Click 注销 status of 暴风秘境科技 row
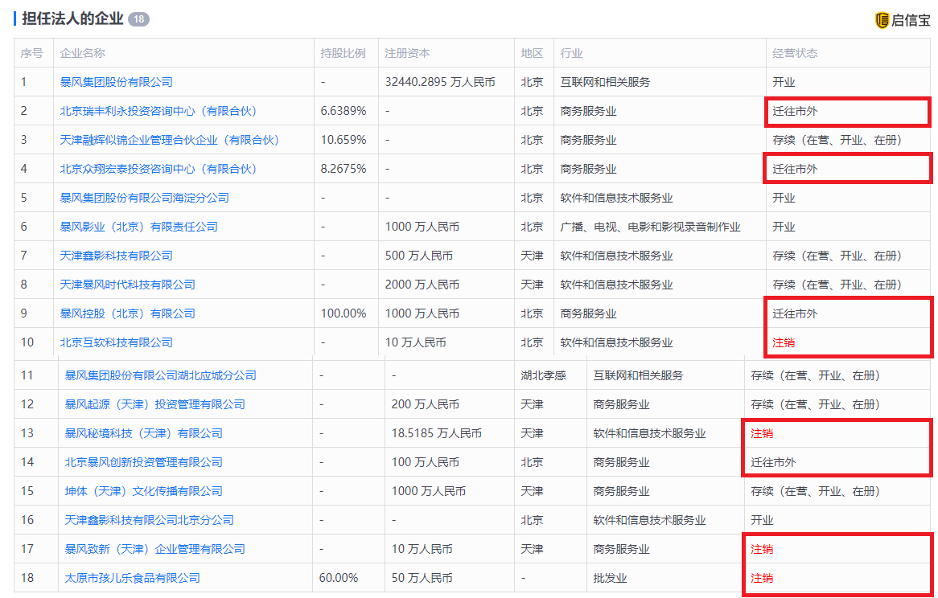Image resolution: width=938 pixels, height=598 pixels. (x=762, y=433)
